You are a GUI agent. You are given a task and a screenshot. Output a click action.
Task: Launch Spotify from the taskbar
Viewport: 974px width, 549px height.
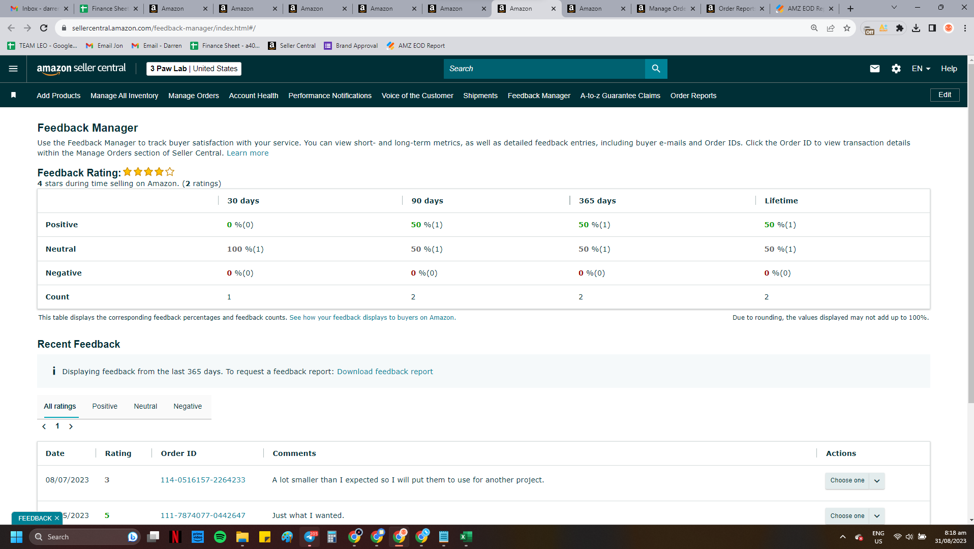pyautogui.click(x=220, y=537)
